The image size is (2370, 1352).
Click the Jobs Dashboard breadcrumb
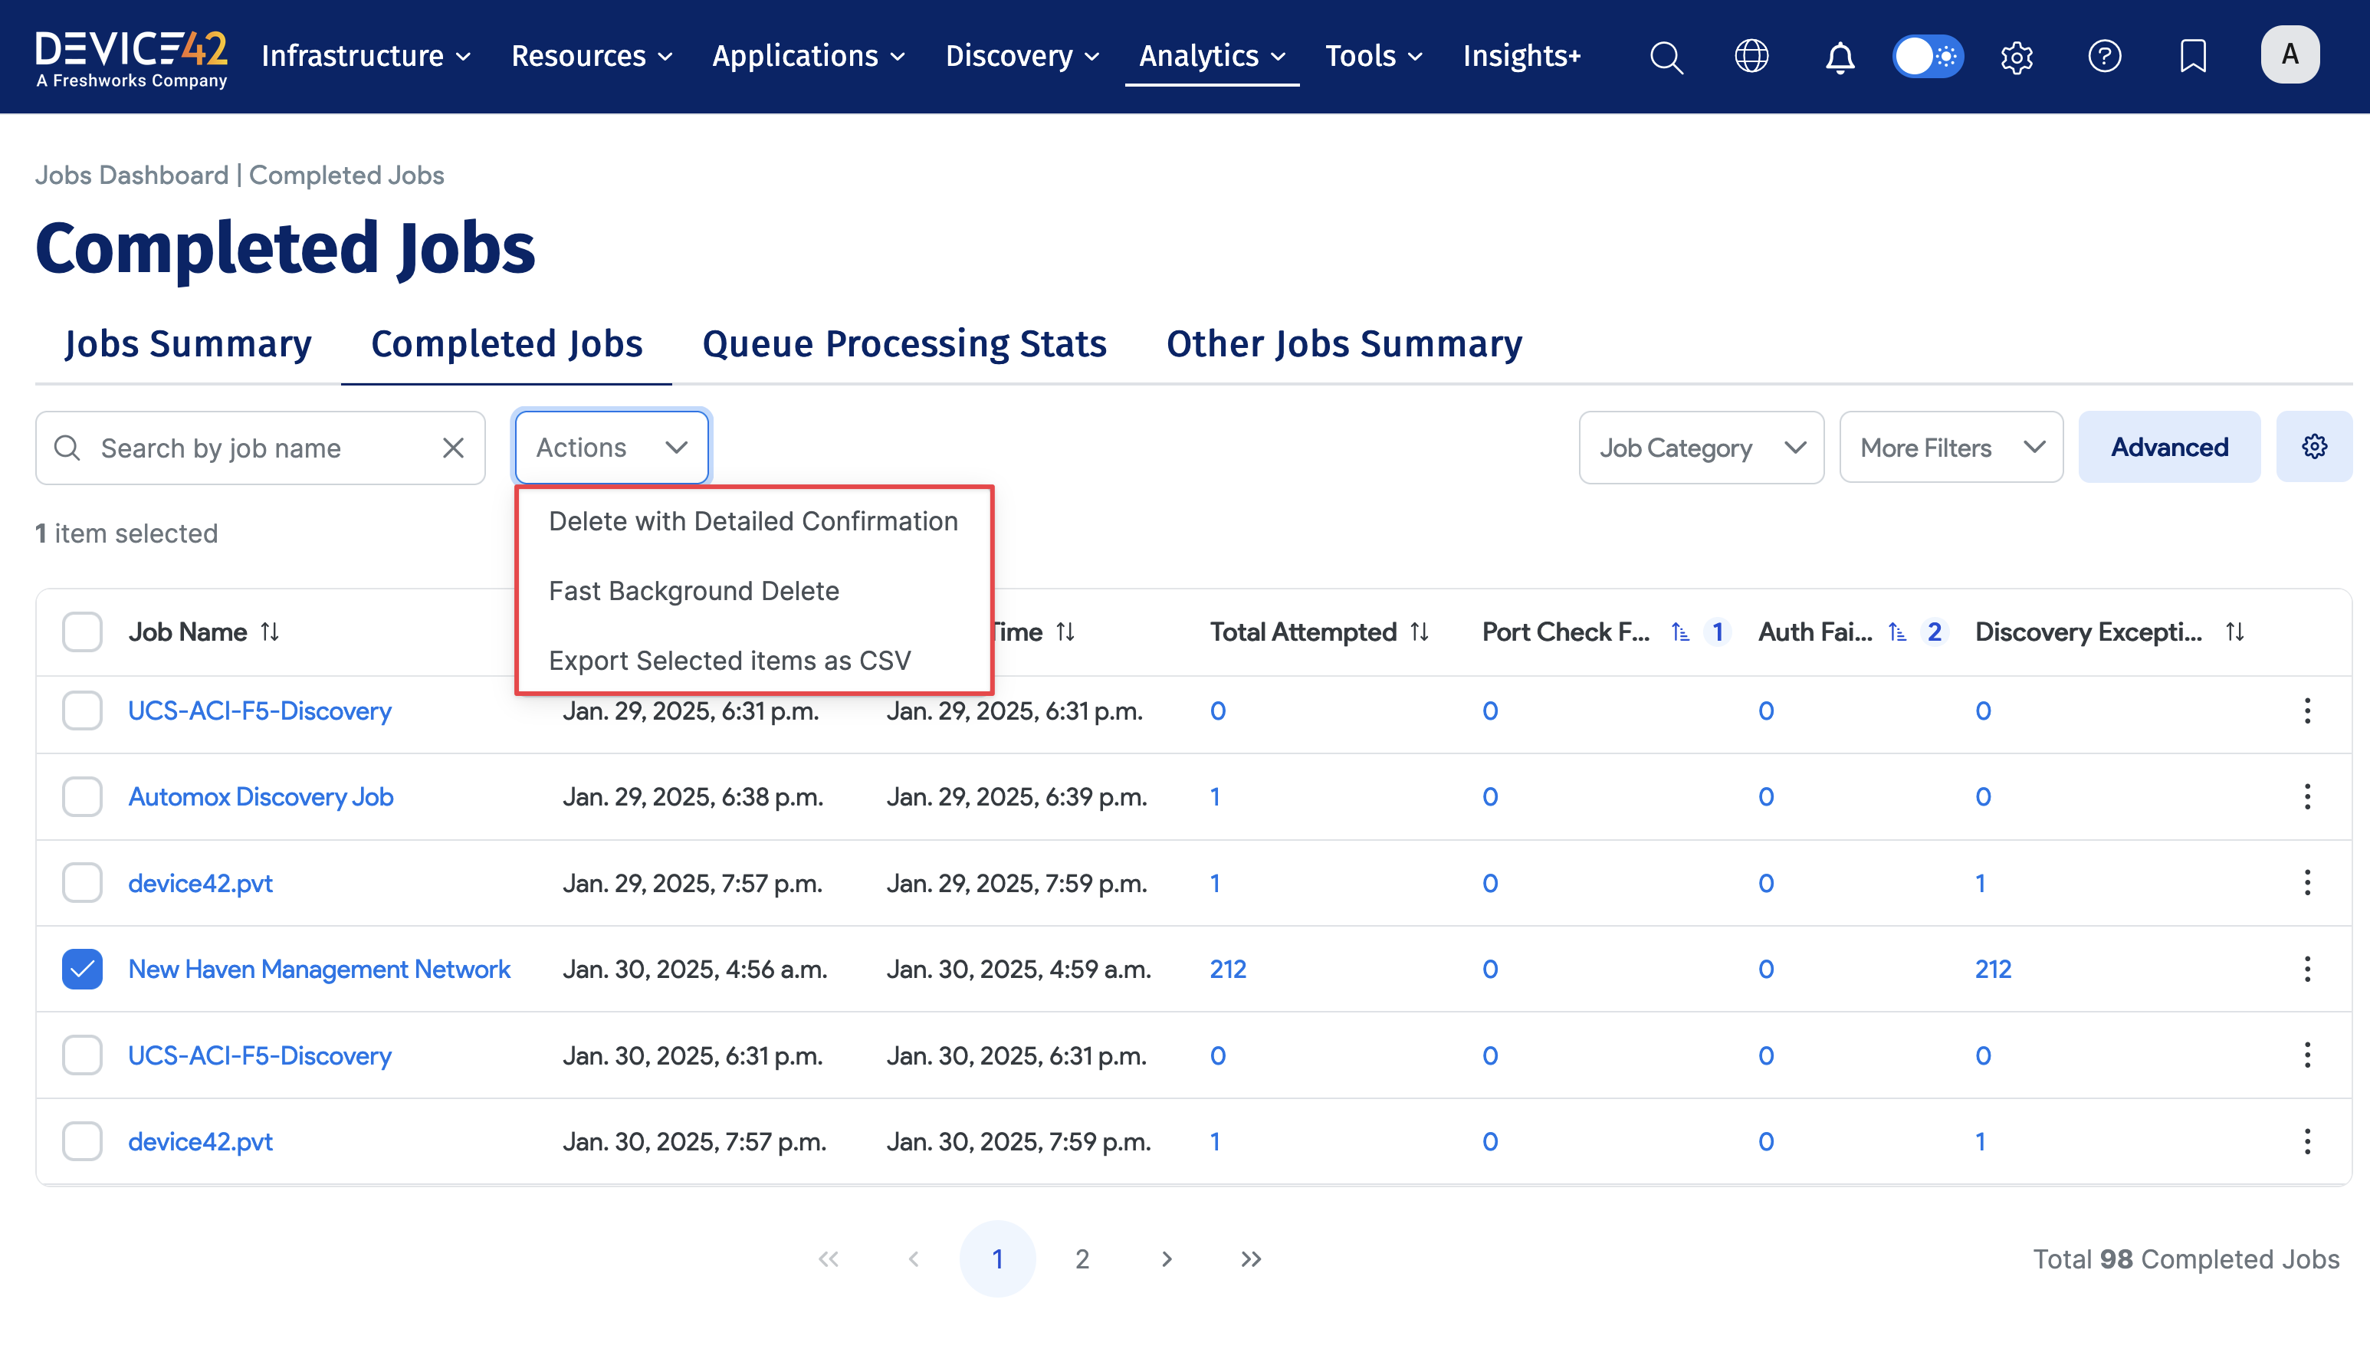[x=132, y=176]
